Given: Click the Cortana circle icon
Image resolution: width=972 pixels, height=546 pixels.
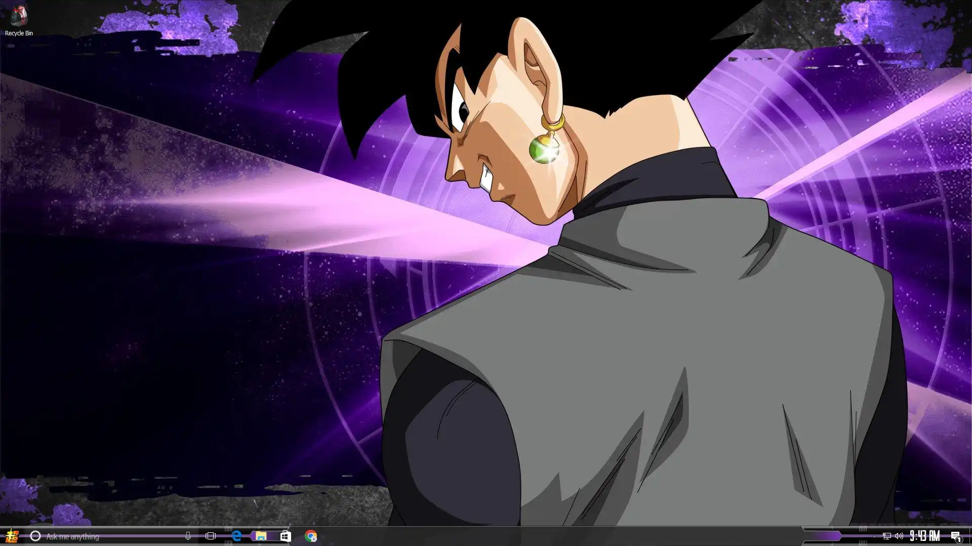Looking at the screenshot, I should (x=35, y=536).
